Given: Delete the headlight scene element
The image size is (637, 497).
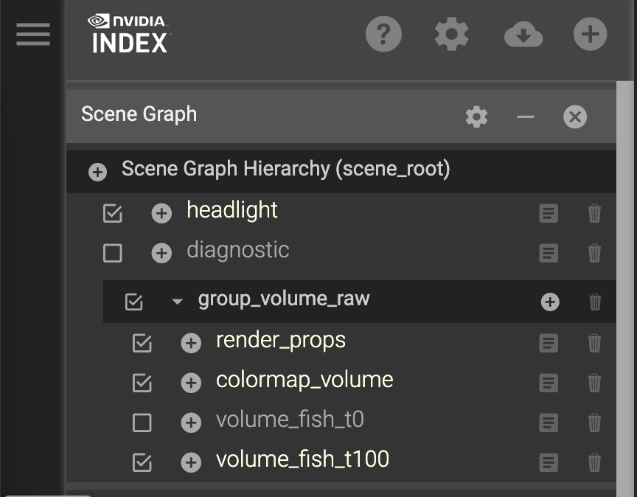Looking at the screenshot, I should tap(594, 213).
